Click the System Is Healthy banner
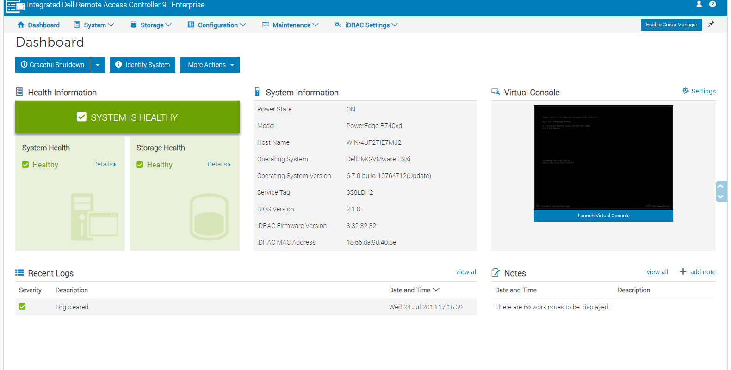 pyautogui.click(x=127, y=117)
